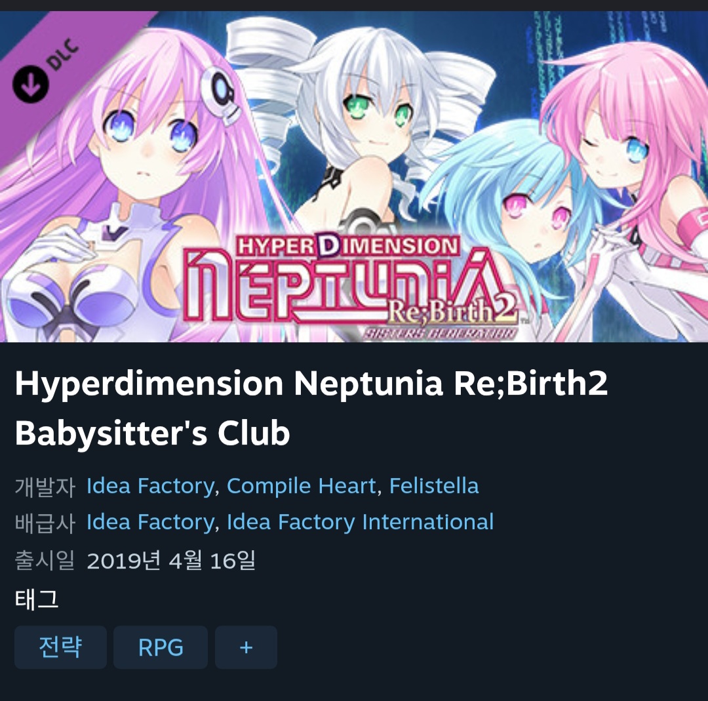This screenshot has height=701, width=708.
Task: Open the Idea Factory International publisher link
Action: [360, 522]
